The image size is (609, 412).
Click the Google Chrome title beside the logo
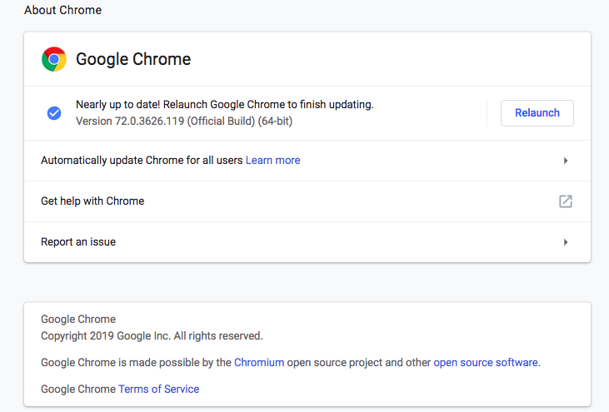point(133,59)
